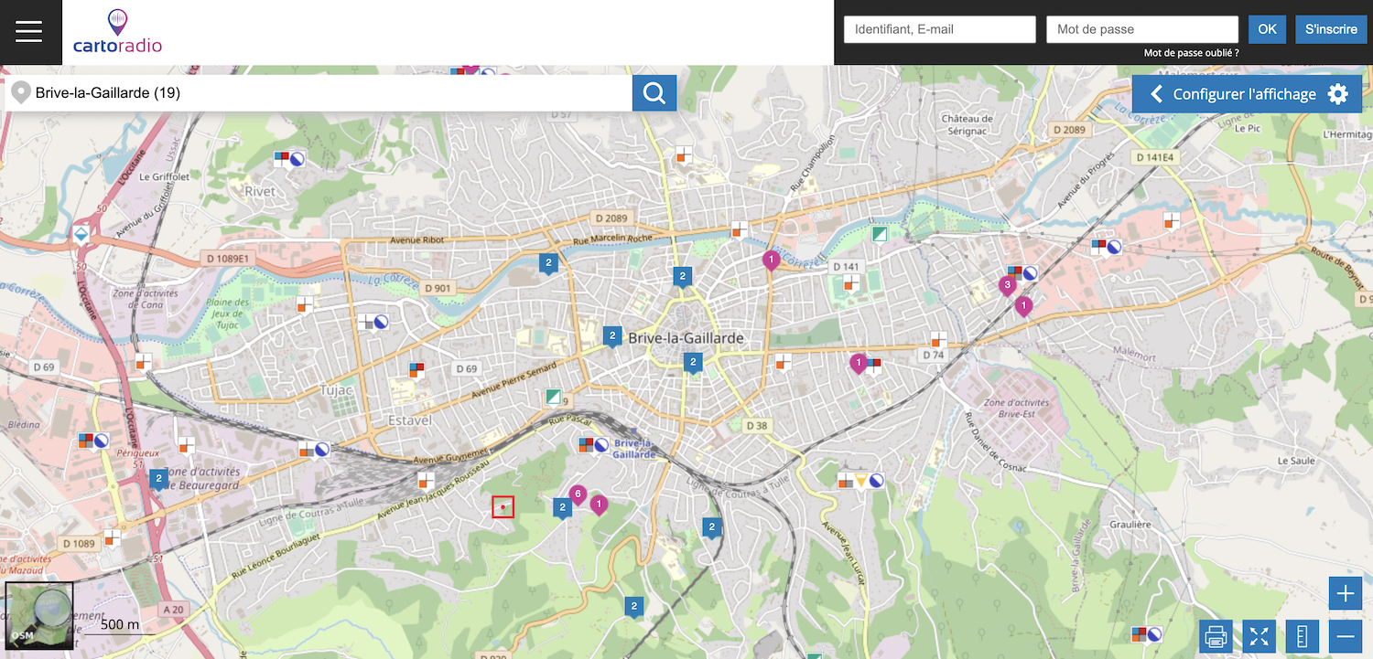Print the map using printer icon

[1216, 636]
